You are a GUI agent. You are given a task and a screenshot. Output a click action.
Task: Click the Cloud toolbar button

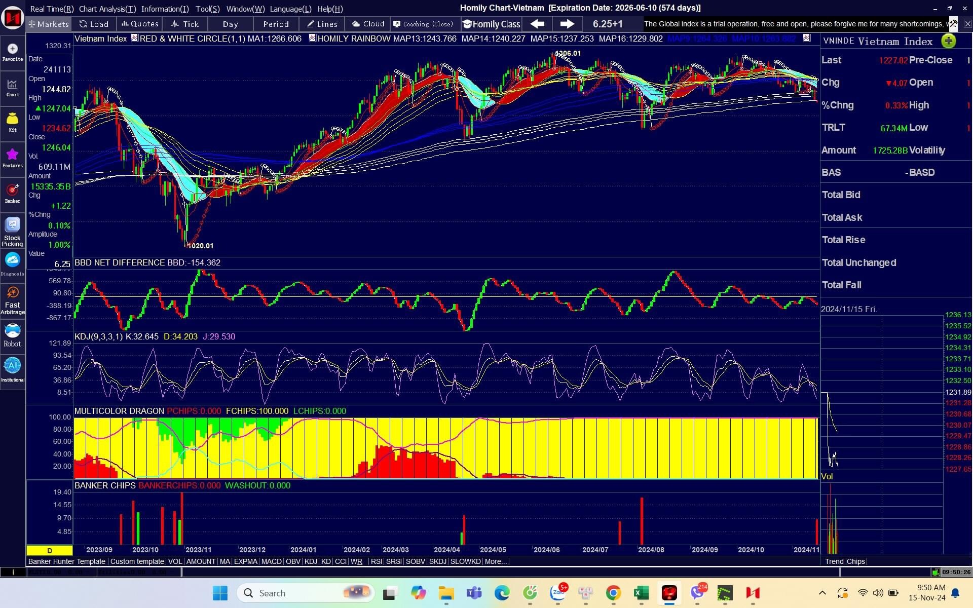tap(368, 24)
